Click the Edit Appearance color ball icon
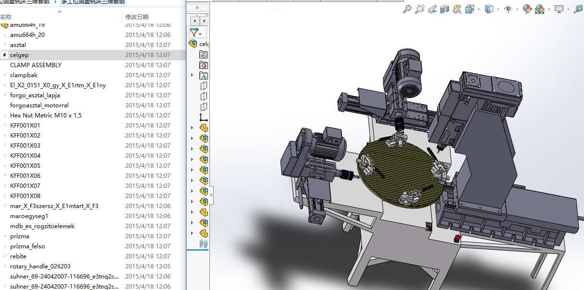Screen dimensions: 584x290 527,9
